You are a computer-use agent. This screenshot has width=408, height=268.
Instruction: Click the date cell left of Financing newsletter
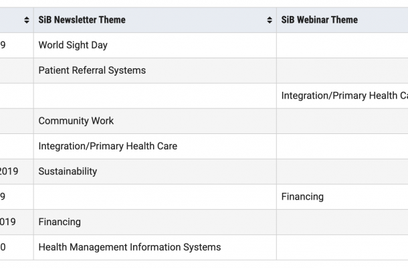17,222
